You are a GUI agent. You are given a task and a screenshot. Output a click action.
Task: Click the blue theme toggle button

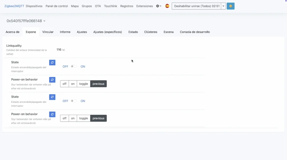pyautogui.click(x=230, y=6)
